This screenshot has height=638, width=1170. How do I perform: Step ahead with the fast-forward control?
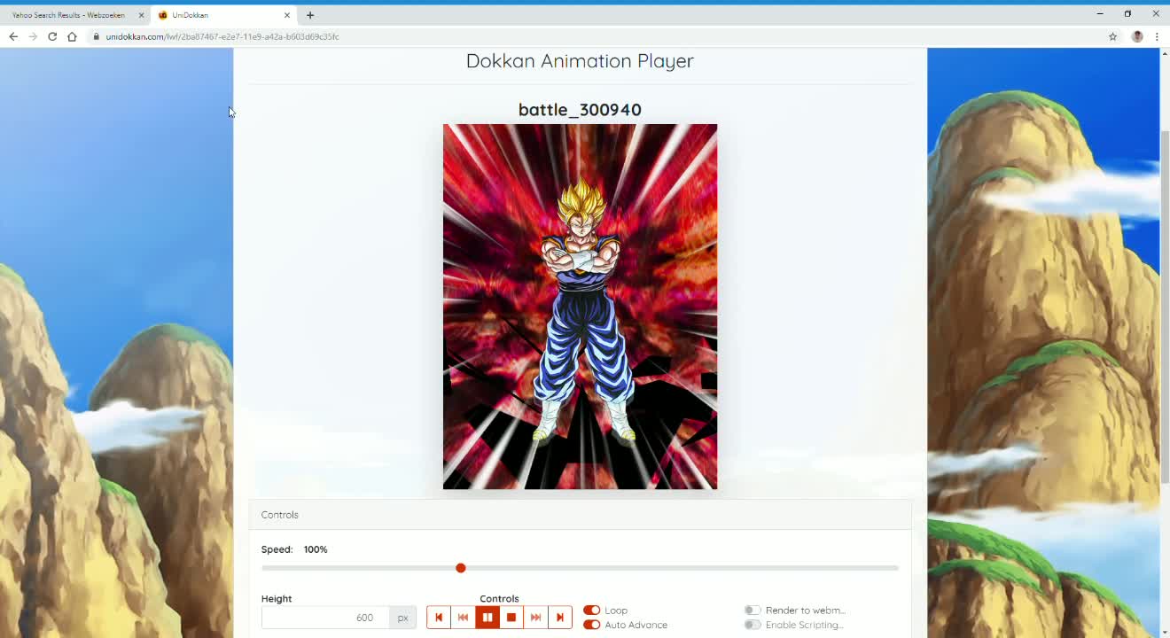535,618
